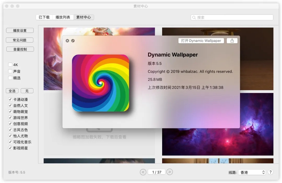This screenshot has height=183, width=282.
Task: Enable the 声音 filter checkbox
Action: click(10, 71)
